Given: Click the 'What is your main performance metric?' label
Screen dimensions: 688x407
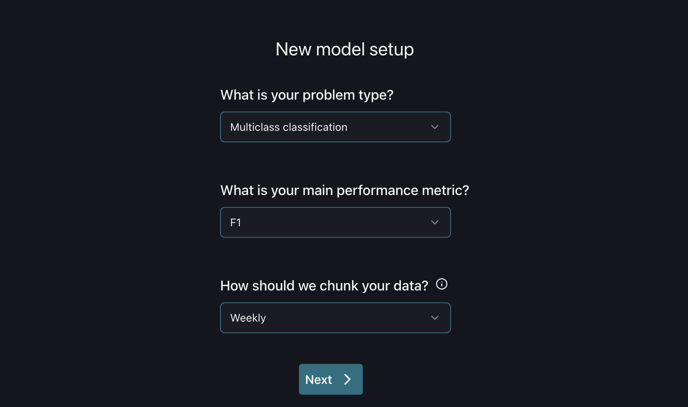Looking at the screenshot, I should [x=344, y=190].
